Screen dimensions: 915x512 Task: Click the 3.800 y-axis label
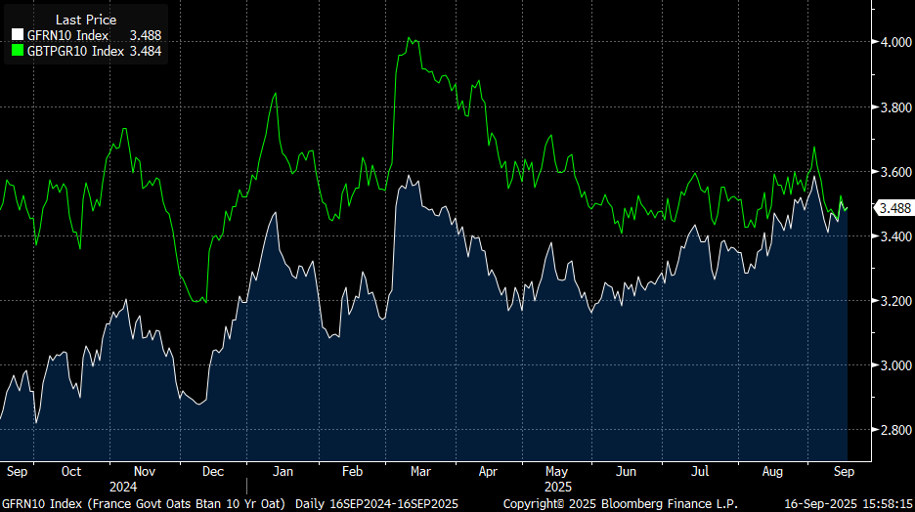point(894,107)
